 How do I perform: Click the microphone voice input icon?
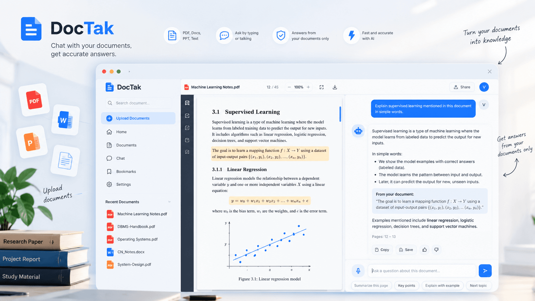358,271
